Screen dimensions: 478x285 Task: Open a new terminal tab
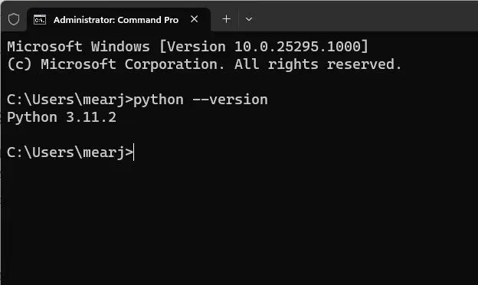click(x=226, y=19)
